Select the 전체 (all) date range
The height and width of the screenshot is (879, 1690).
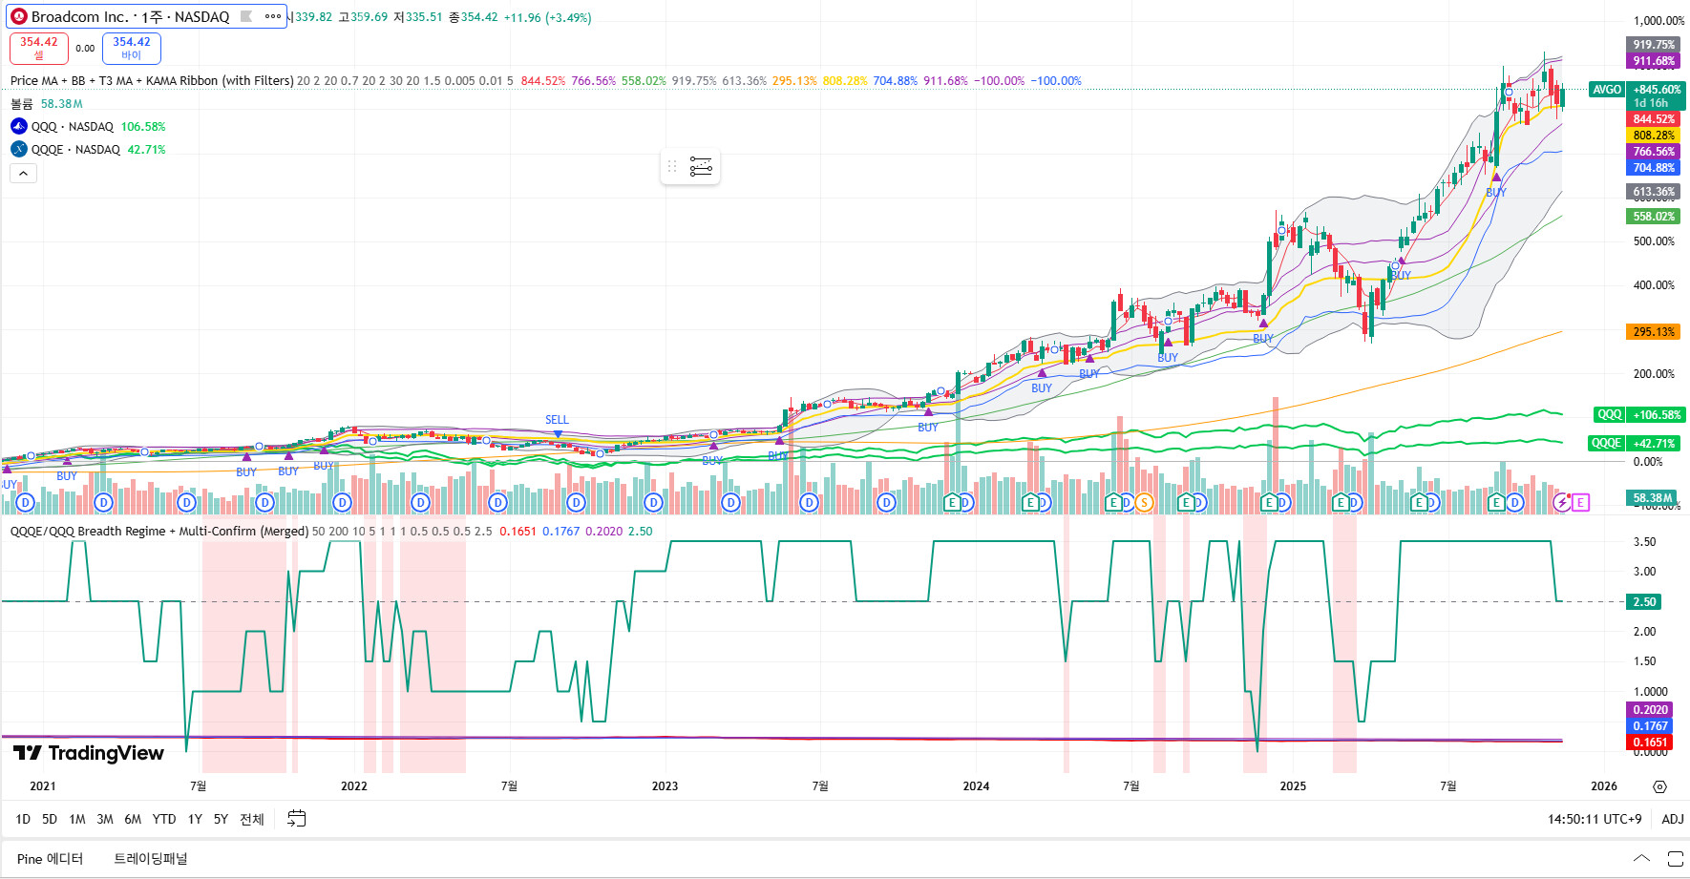click(252, 819)
